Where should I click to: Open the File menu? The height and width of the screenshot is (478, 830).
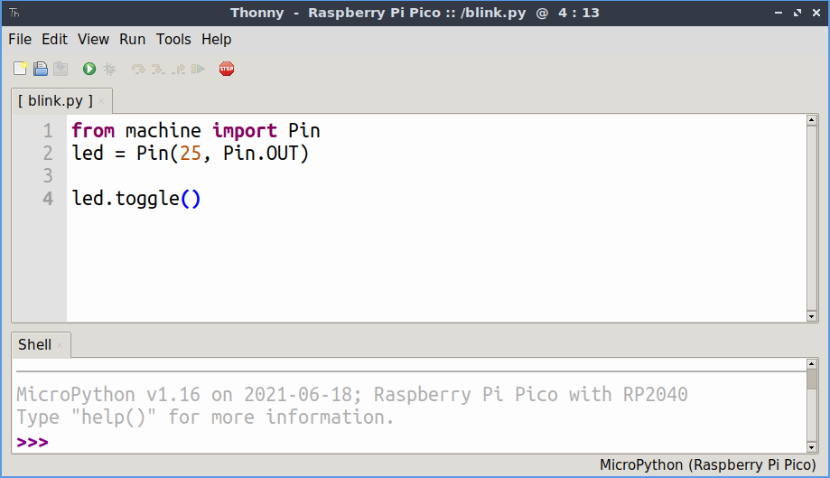pos(20,39)
